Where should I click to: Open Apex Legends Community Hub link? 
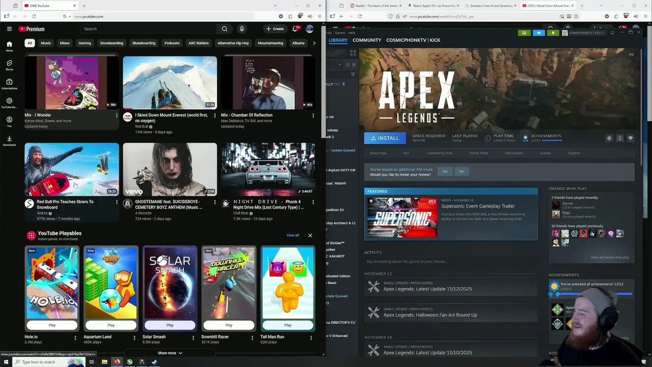(439, 153)
